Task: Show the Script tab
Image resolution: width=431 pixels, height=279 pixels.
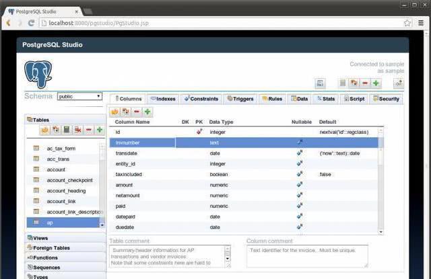Action: (354, 99)
